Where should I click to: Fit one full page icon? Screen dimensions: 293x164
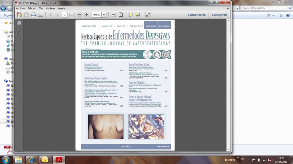(x=121, y=15)
